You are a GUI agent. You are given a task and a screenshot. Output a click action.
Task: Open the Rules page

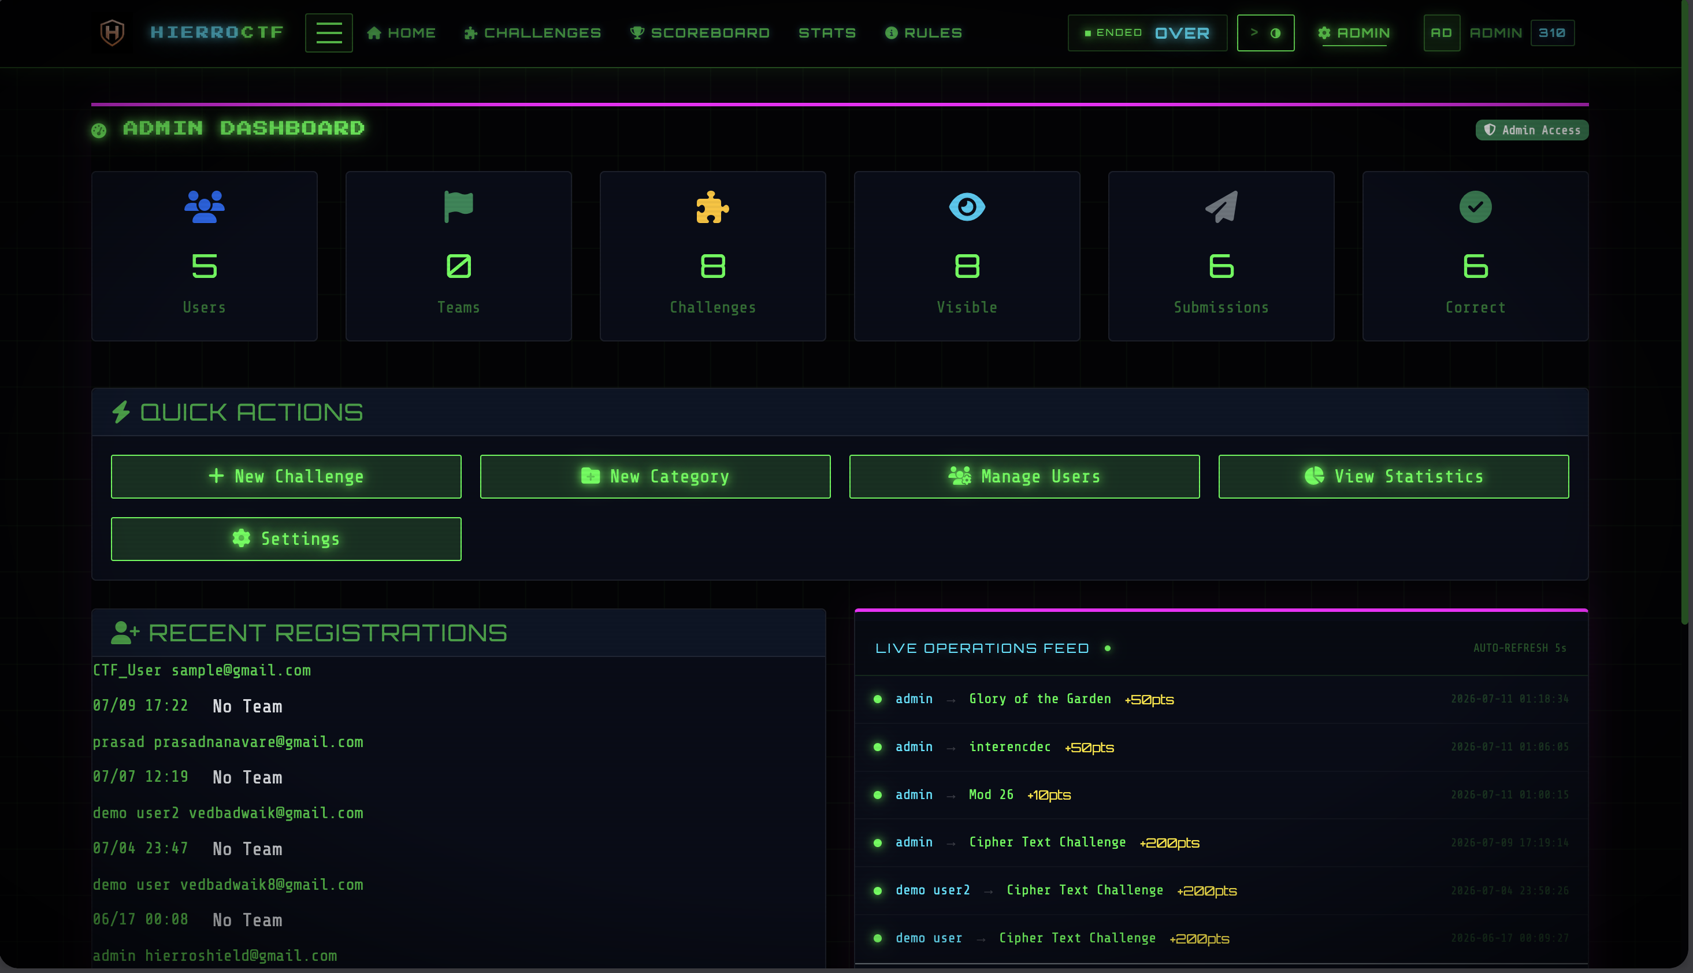[x=923, y=33]
